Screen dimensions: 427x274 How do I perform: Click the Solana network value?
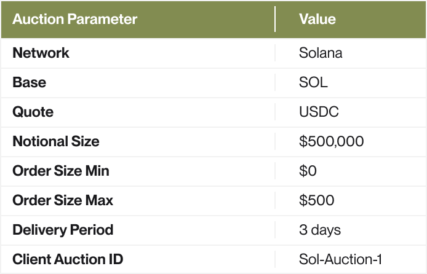click(321, 53)
